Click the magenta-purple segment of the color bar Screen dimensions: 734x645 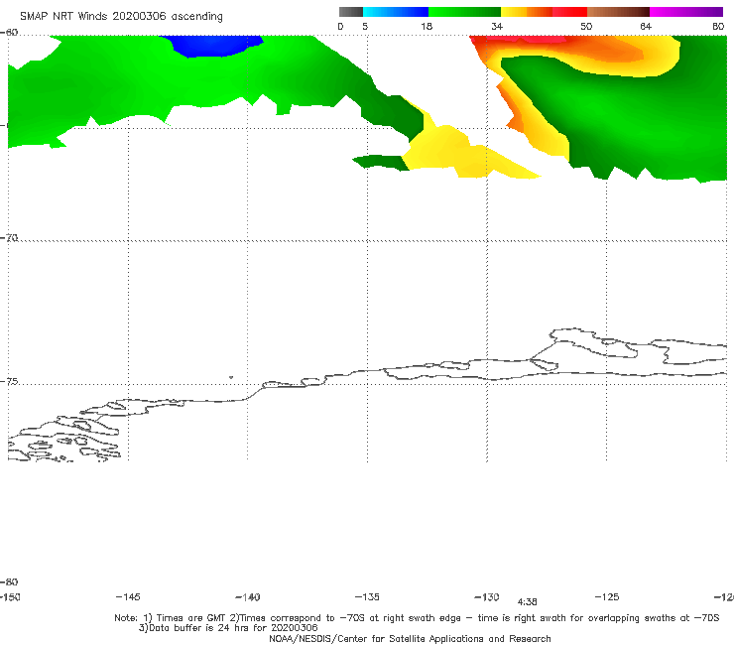point(686,12)
